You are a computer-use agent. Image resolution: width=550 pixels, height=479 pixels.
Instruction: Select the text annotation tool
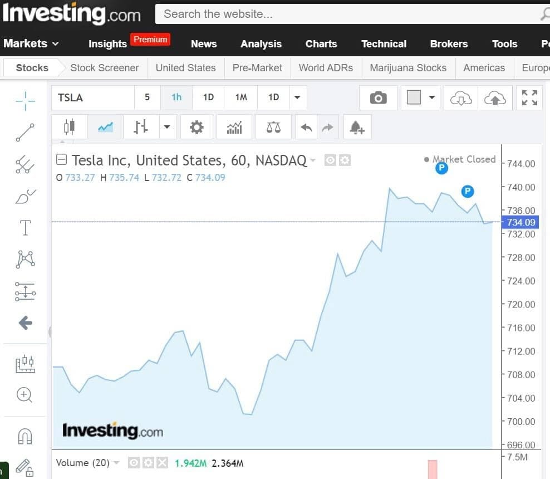click(25, 227)
